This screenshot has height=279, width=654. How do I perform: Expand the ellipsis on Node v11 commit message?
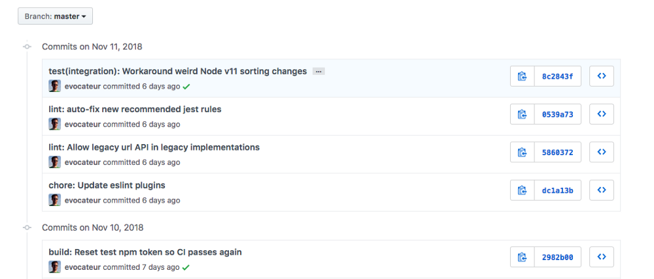(x=318, y=71)
